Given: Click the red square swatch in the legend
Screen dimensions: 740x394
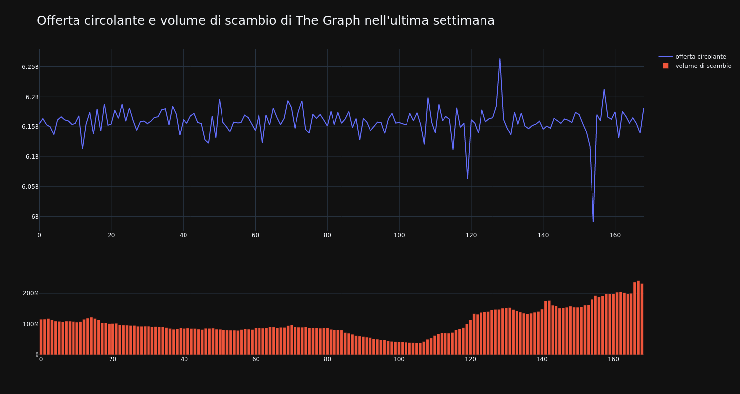Looking at the screenshot, I should tap(666, 66).
